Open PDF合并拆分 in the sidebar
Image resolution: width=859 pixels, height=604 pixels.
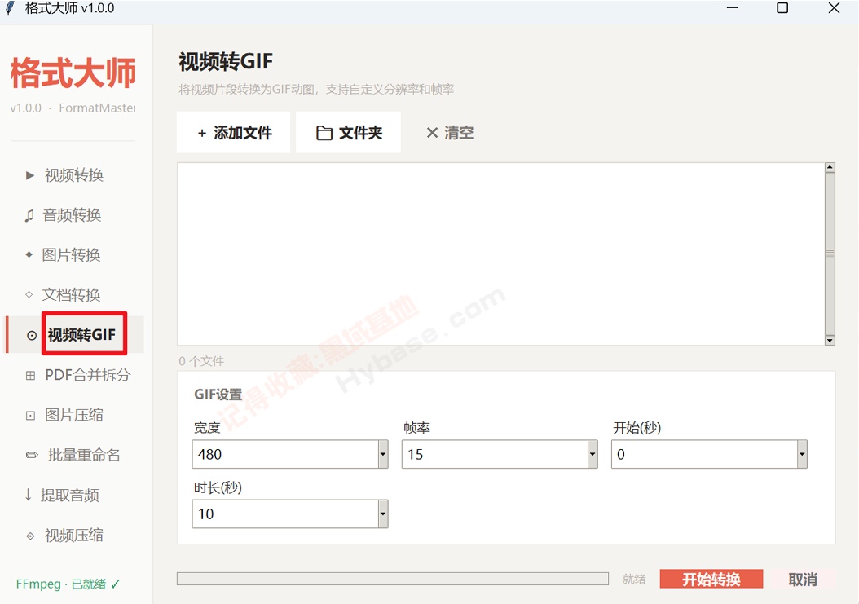88,375
